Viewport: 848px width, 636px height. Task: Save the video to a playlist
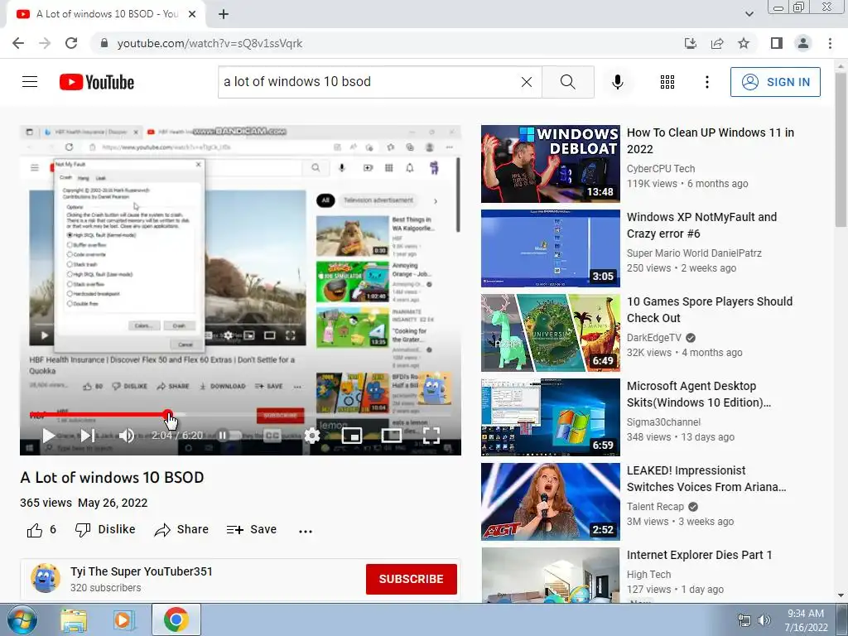252,529
